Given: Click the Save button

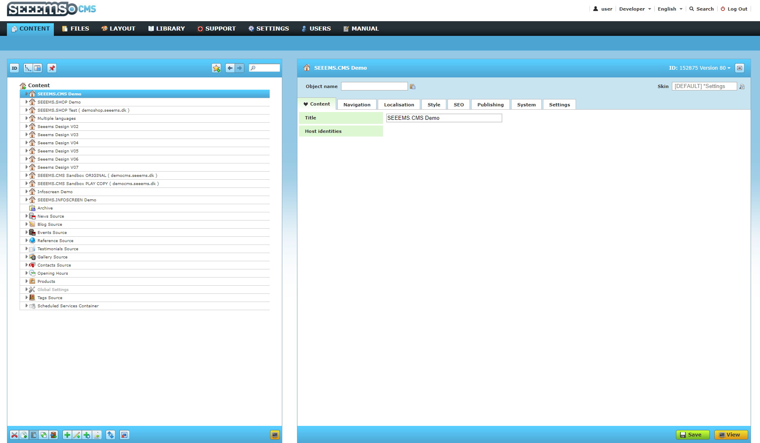Looking at the screenshot, I should point(692,435).
